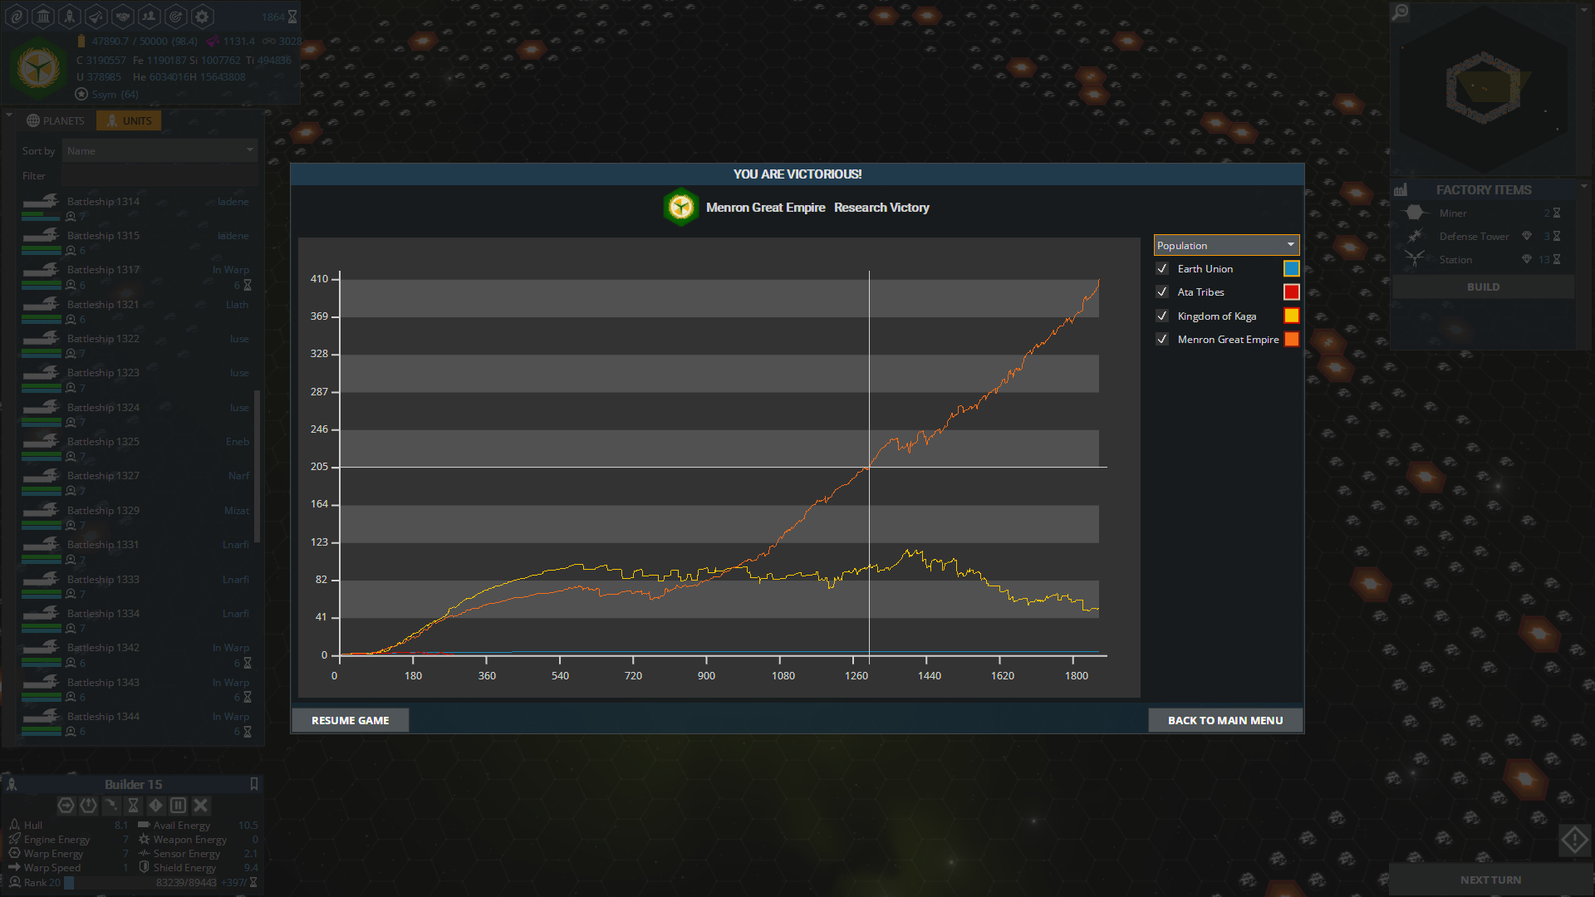Click the Menron Great Empire orange swatch
1595x897 pixels.
tap(1292, 339)
